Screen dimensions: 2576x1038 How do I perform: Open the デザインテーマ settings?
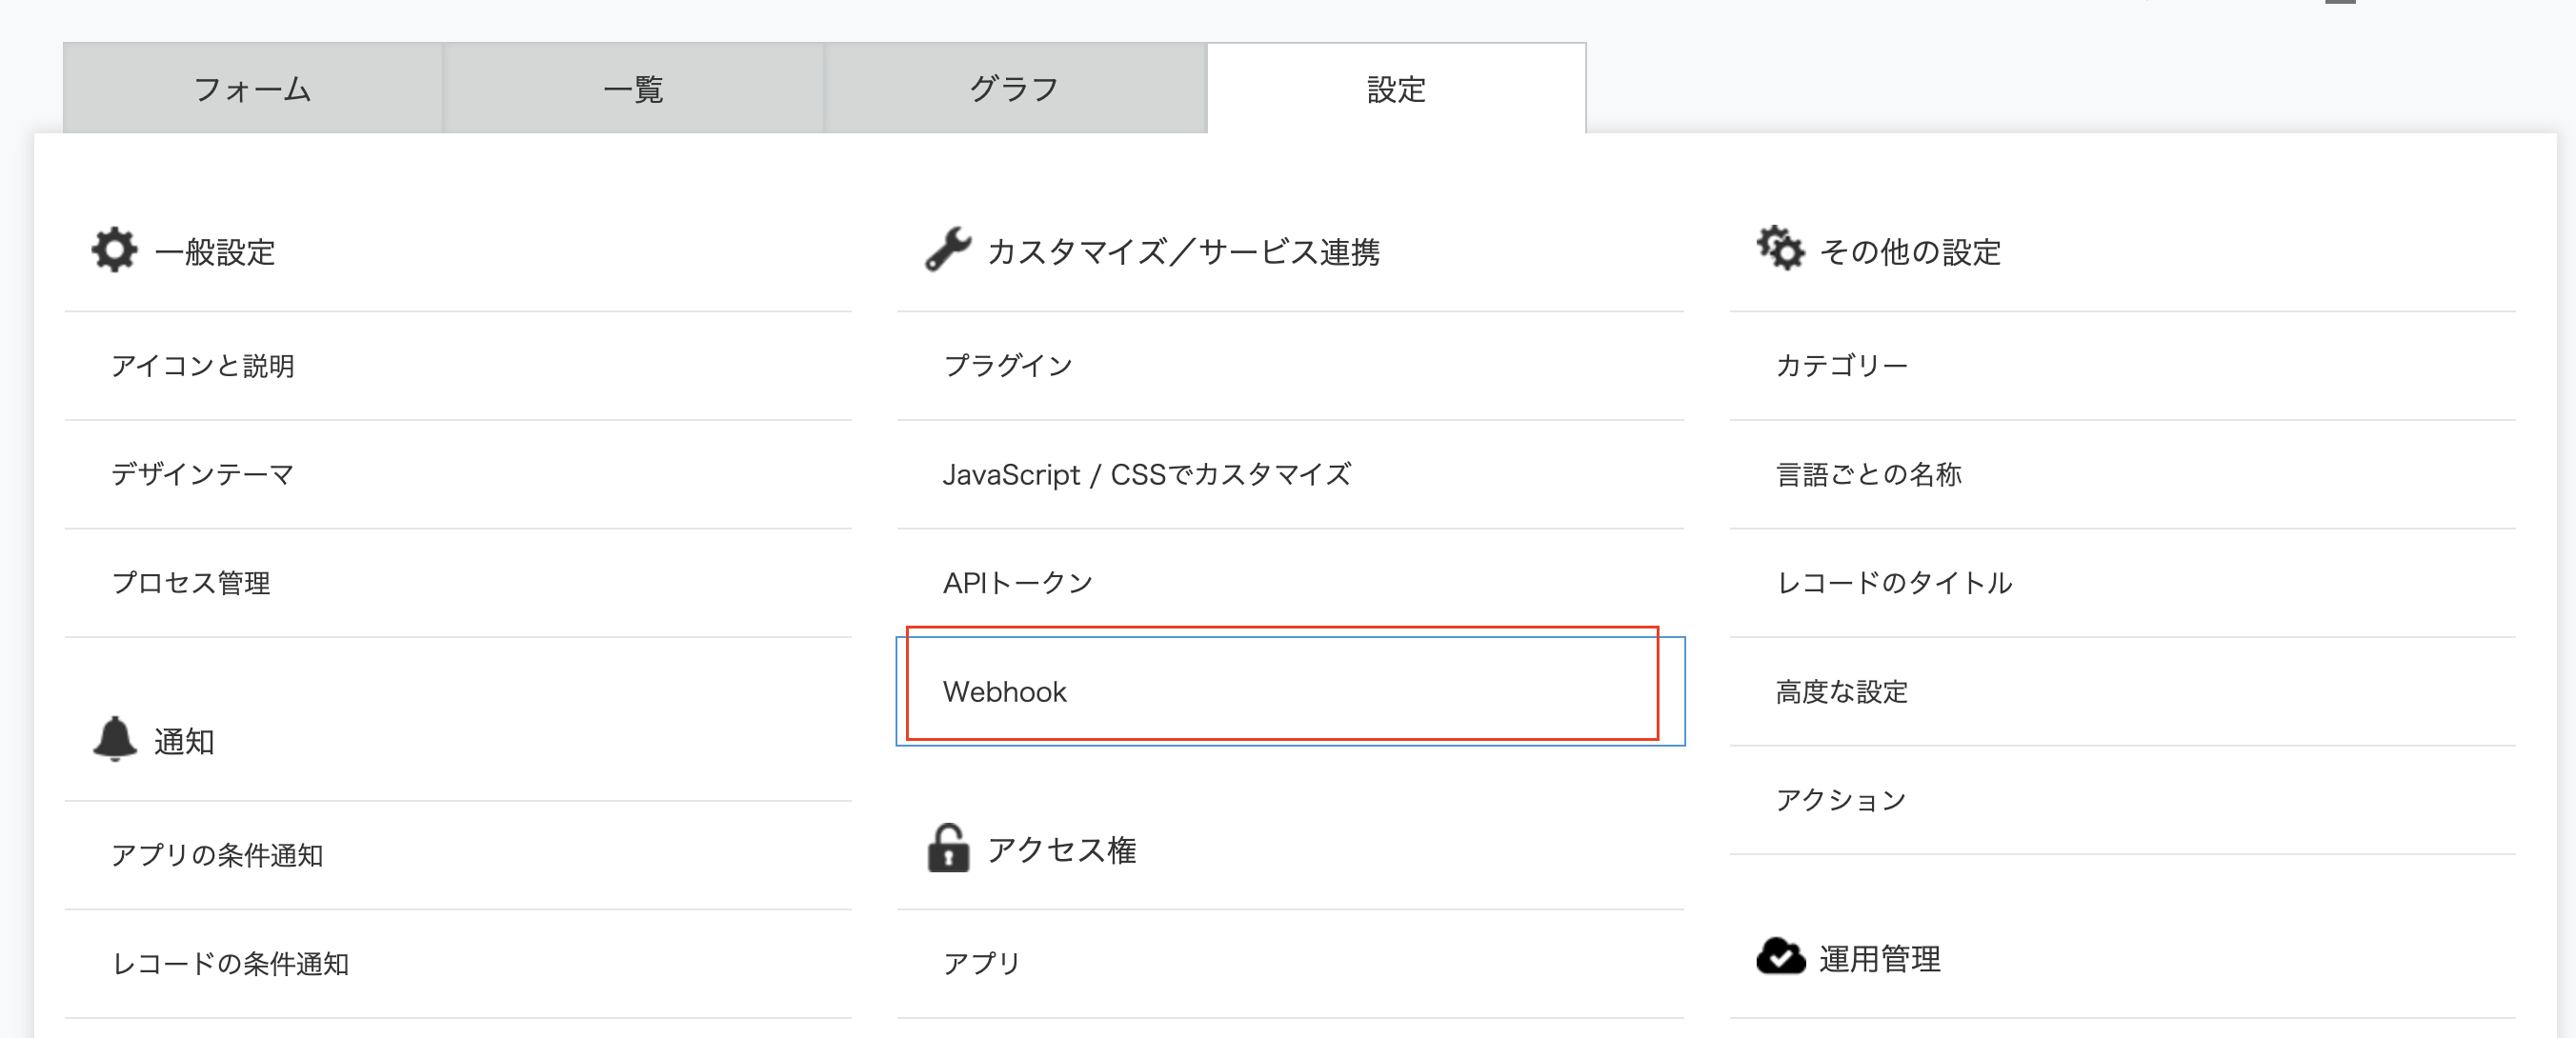(205, 475)
